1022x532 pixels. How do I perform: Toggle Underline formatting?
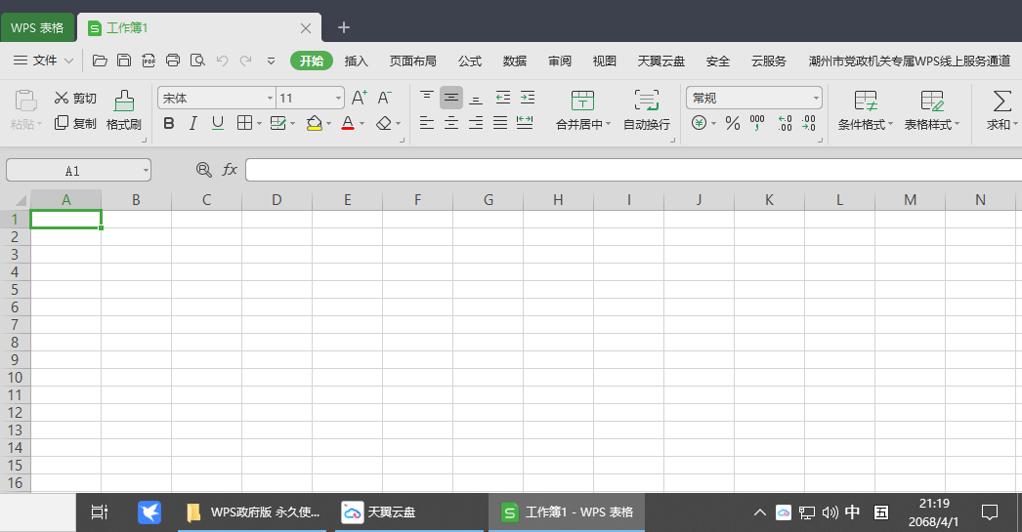(218, 123)
